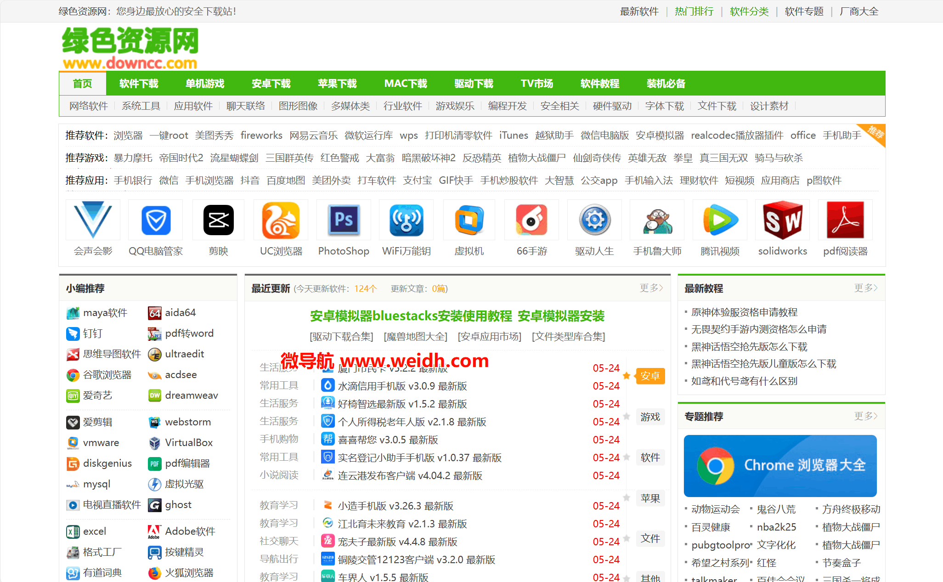Open the 软件分类 top link
This screenshot has height=582, width=943.
(749, 11)
